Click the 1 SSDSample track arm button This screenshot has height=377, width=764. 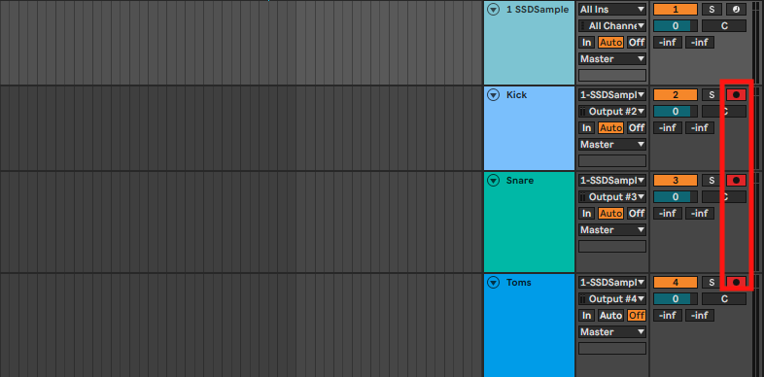click(736, 10)
